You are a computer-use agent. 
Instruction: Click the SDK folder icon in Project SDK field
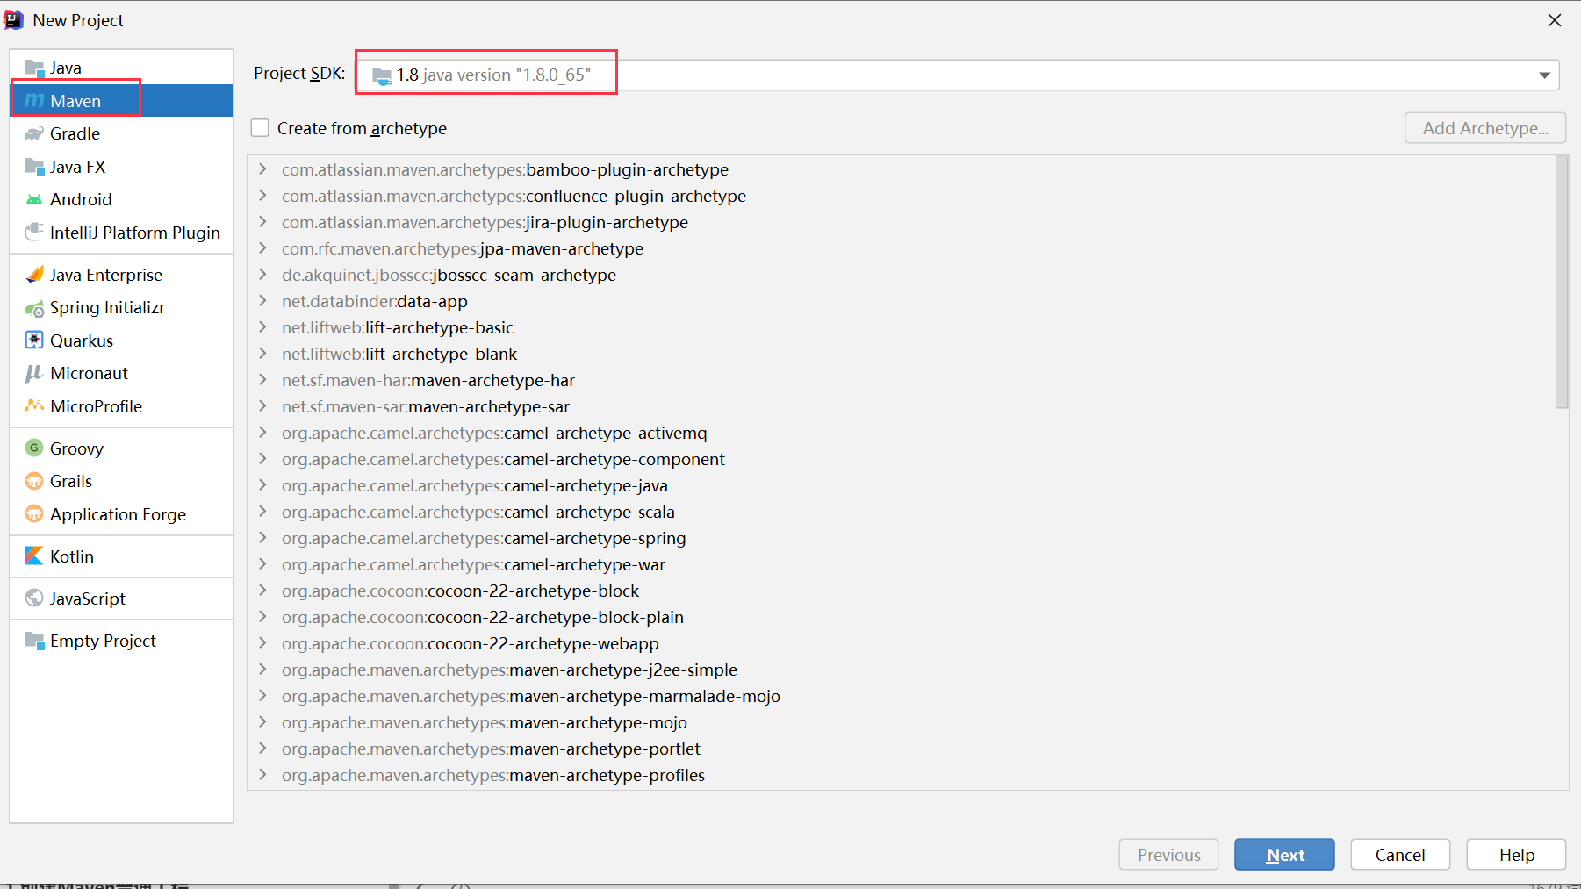pyautogui.click(x=382, y=76)
